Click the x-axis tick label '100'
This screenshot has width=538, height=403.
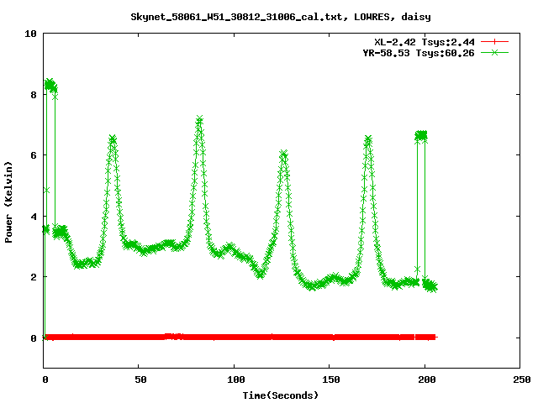click(236, 379)
